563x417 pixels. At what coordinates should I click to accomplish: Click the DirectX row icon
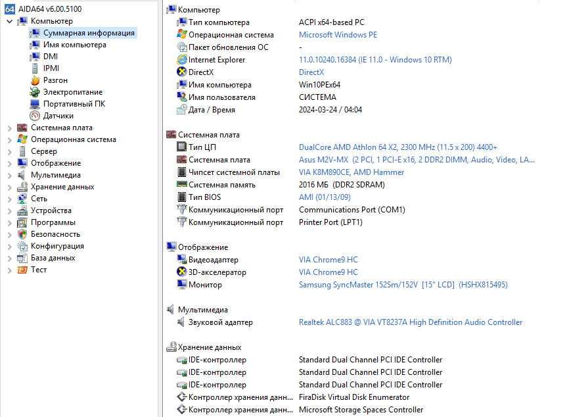pos(182,72)
